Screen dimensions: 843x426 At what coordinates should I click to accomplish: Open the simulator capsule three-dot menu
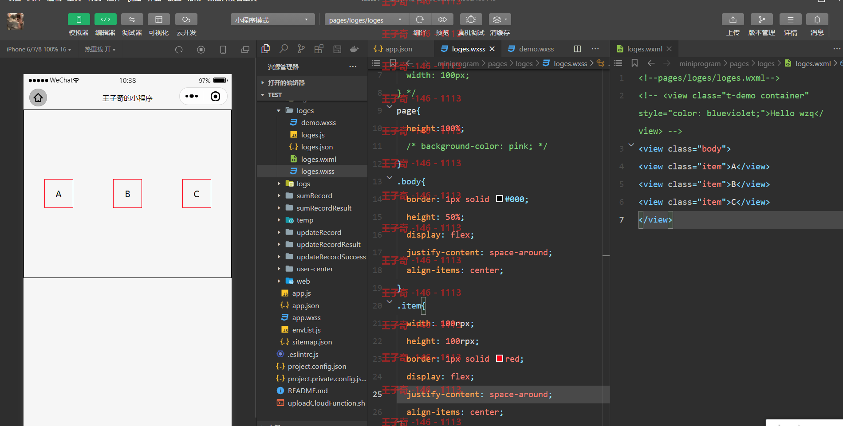(x=192, y=96)
